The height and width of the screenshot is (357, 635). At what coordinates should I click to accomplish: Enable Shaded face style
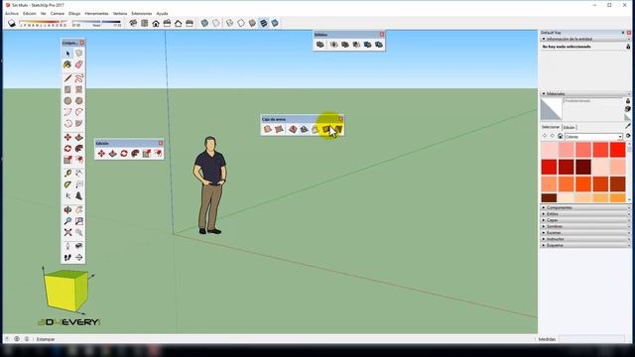pos(252,23)
